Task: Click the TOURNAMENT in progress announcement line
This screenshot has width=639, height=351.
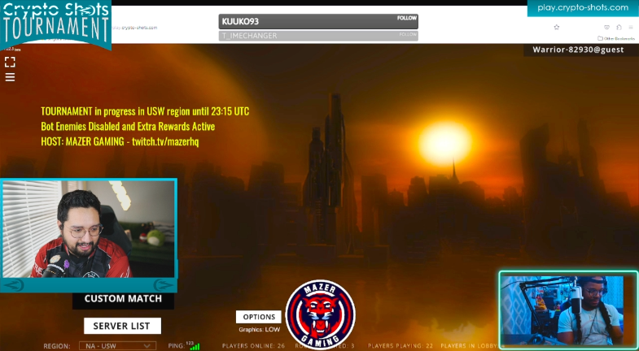Action: click(145, 111)
